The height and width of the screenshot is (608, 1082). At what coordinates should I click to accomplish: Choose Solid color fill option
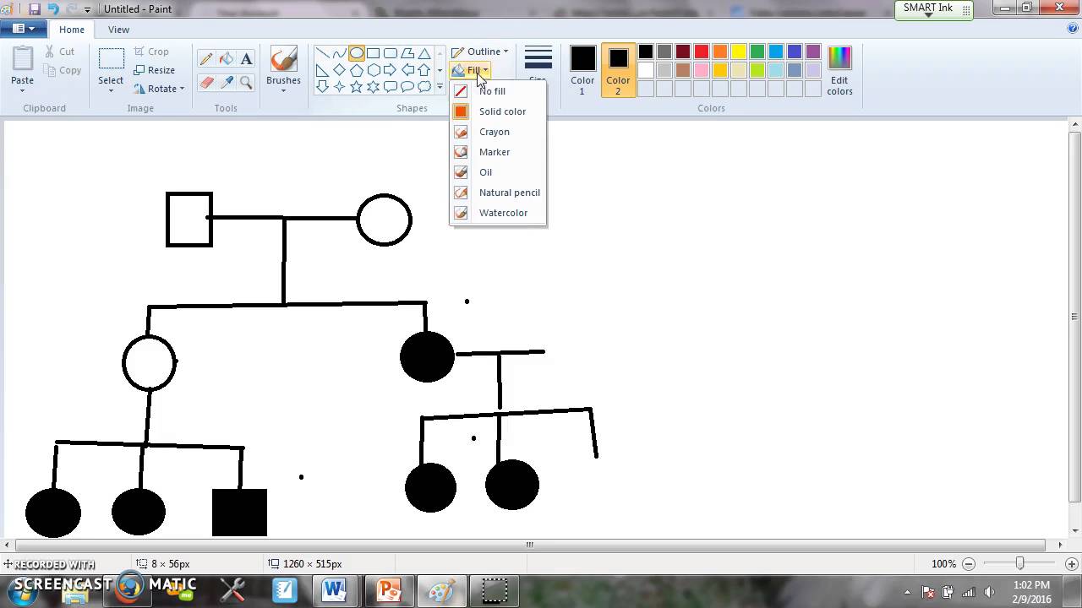[x=497, y=111]
